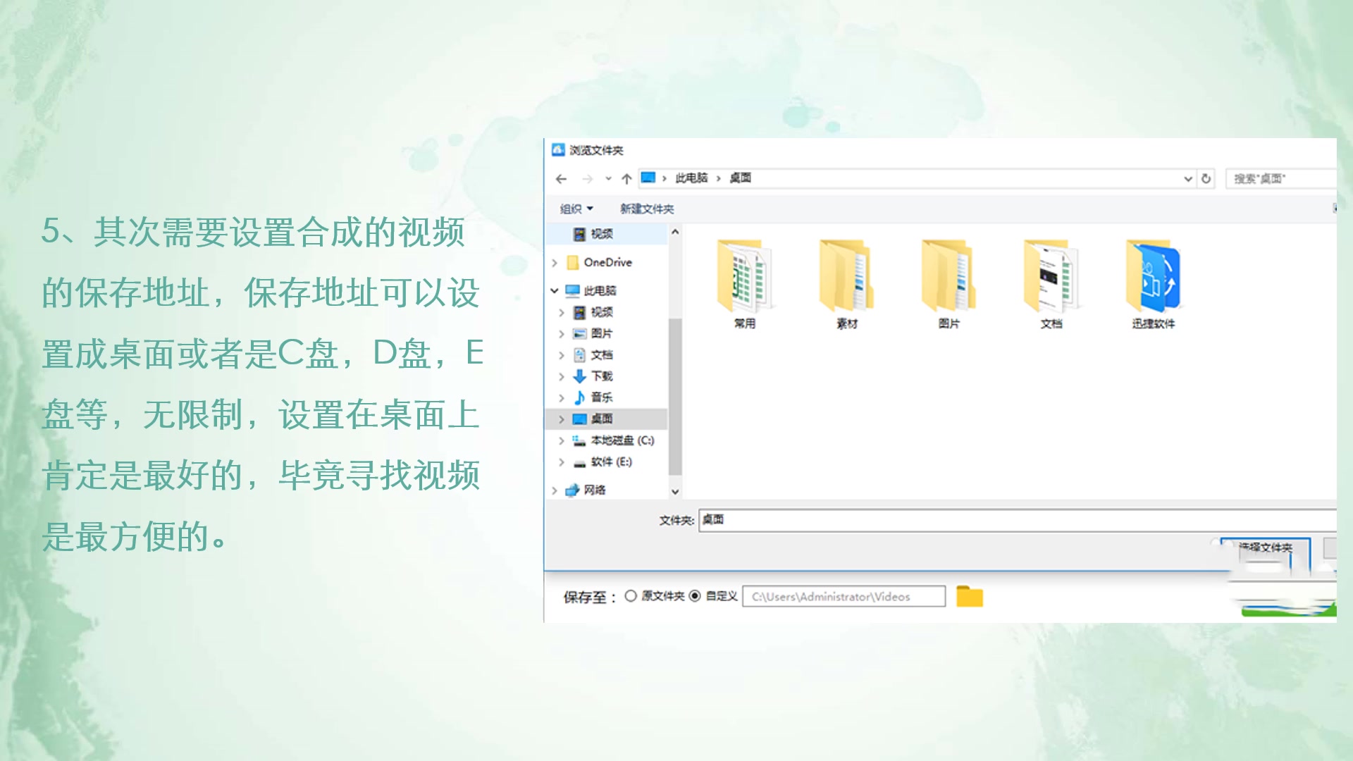Click the 新建文件夹 button
The image size is (1353, 761).
[645, 209]
